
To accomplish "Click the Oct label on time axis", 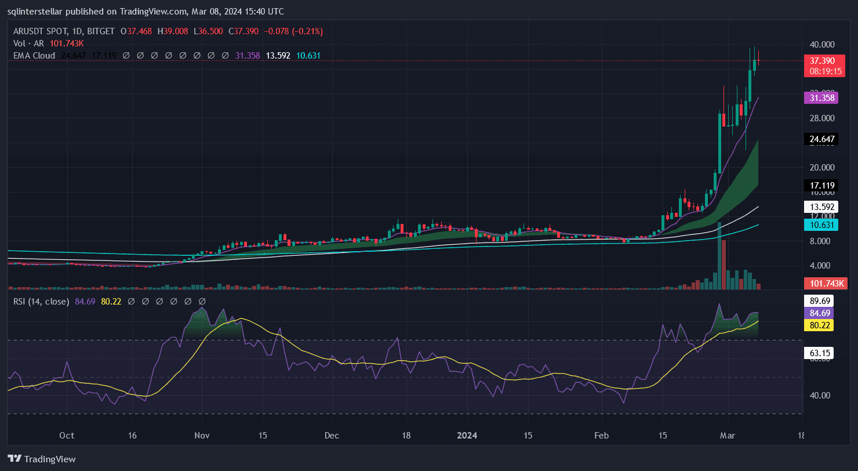I will 67,435.
